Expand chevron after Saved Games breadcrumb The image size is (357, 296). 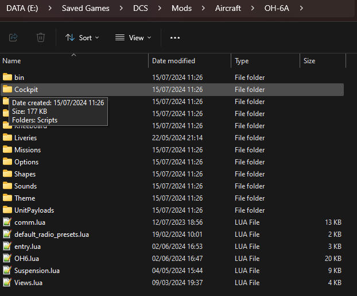[121, 8]
